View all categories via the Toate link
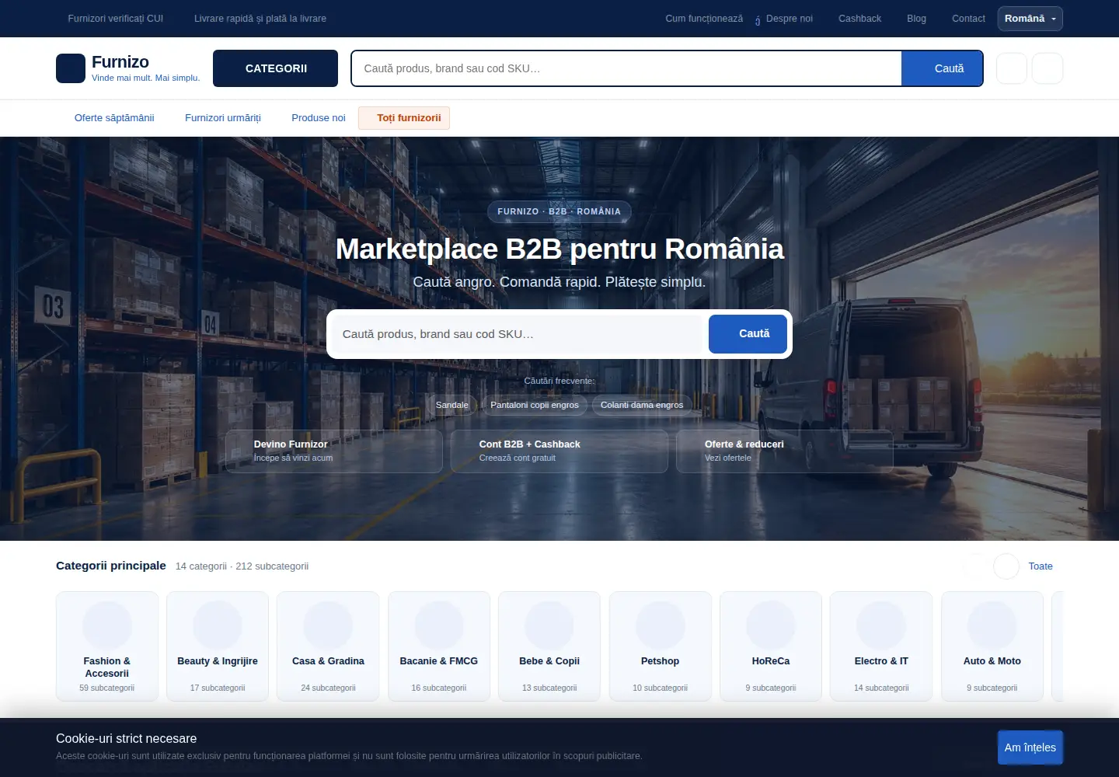Image resolution: width=1119 pixels, height=777 pixels. click(1041, 566)
